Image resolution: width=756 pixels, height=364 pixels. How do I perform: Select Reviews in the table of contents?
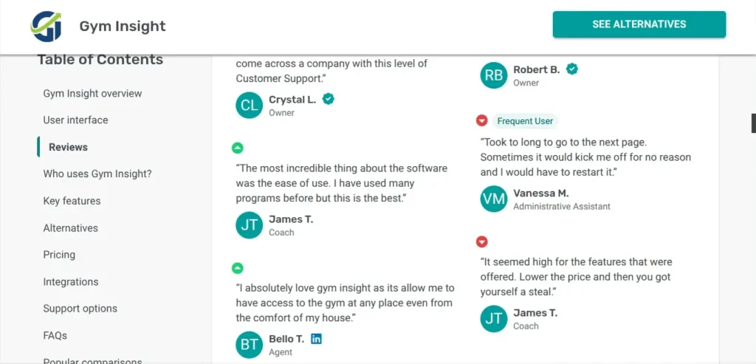[68, 147]
